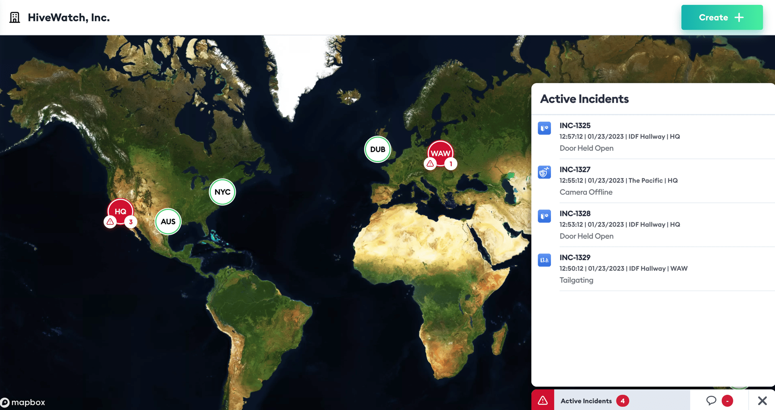Click the chat bubble icon in the bottom bar
This screenshot has width=775, height=410.
[712, 400]
